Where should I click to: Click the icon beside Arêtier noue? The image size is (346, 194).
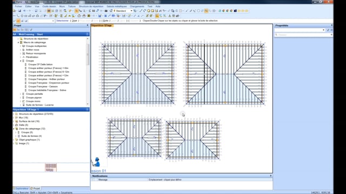(24, 50)
